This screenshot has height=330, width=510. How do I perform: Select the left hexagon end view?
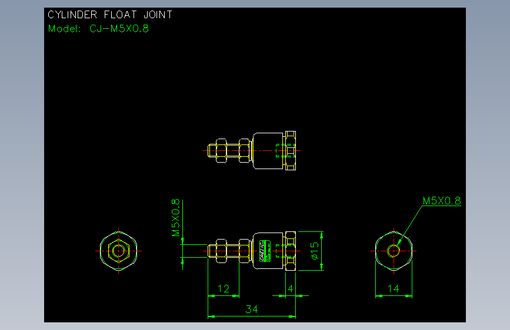coord(118,251)
